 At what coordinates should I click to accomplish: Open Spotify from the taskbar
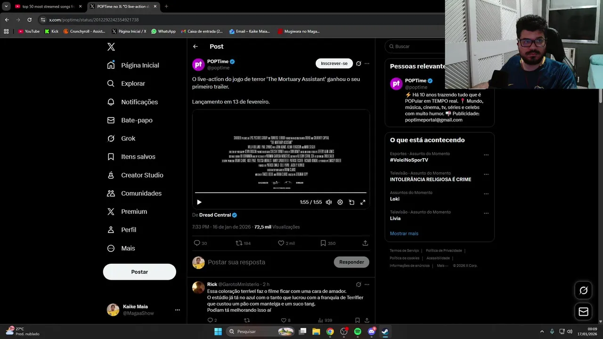coord(358,331)
